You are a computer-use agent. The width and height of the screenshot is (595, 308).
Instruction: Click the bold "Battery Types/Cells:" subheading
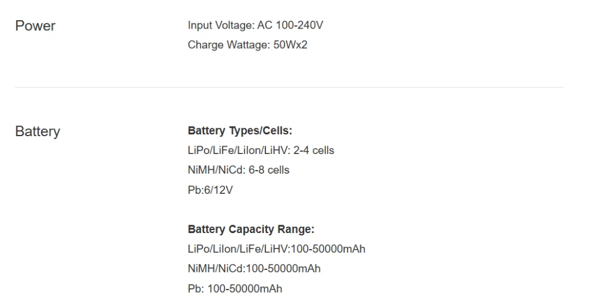click(240, 131)
